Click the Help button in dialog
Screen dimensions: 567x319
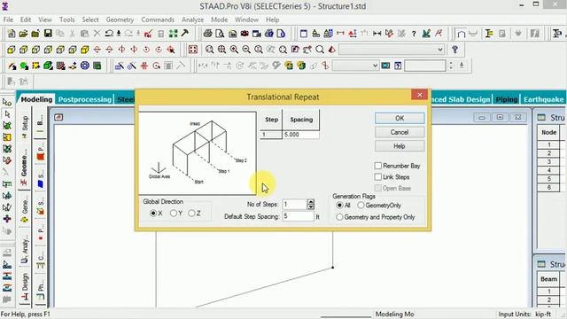click(x=400, y=146)
